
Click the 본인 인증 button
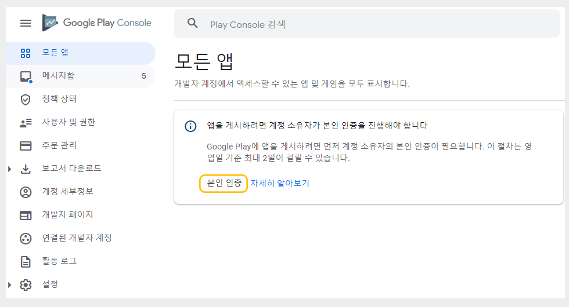point(224,184)
